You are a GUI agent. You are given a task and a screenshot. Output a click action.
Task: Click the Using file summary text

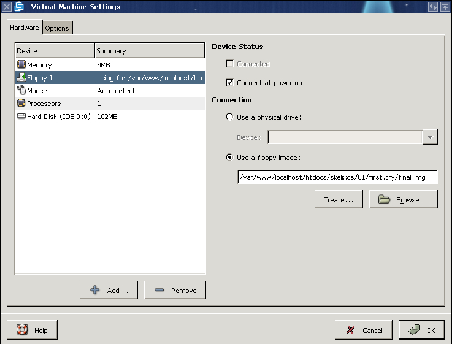click(x=150, y=78)
